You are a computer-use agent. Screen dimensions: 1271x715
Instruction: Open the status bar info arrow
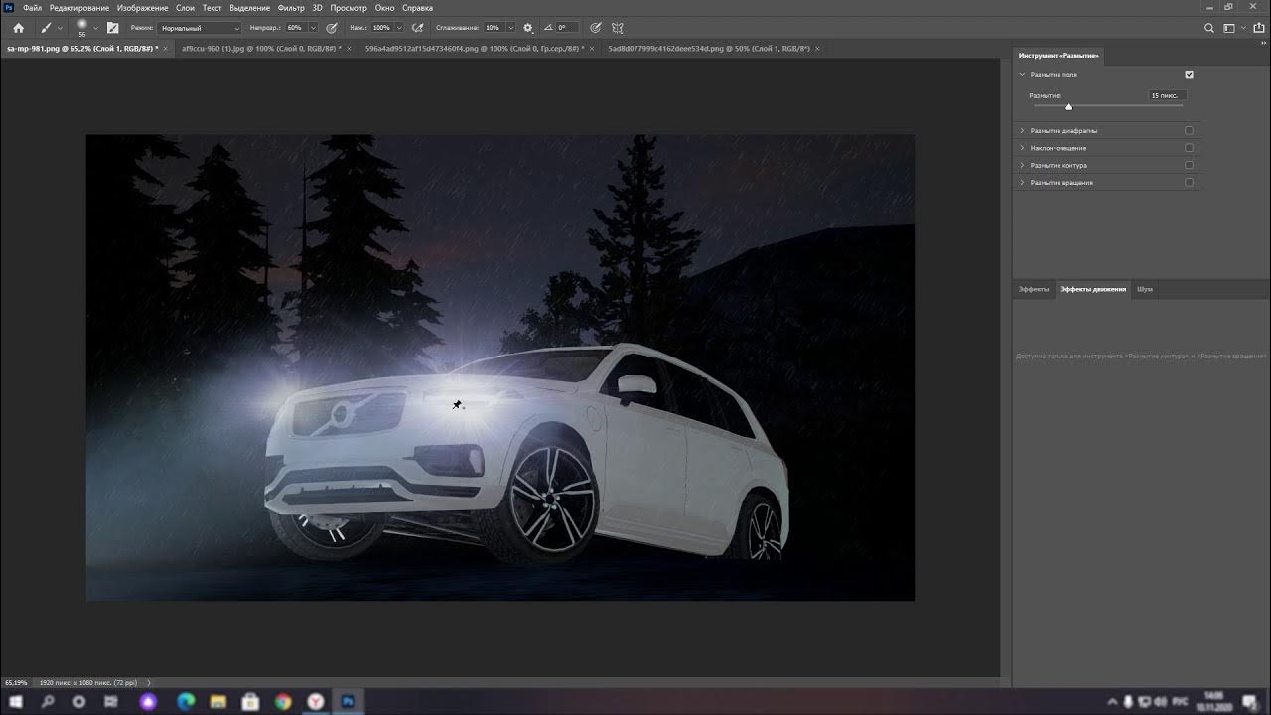pyautogui.click(x=149, y=683)
